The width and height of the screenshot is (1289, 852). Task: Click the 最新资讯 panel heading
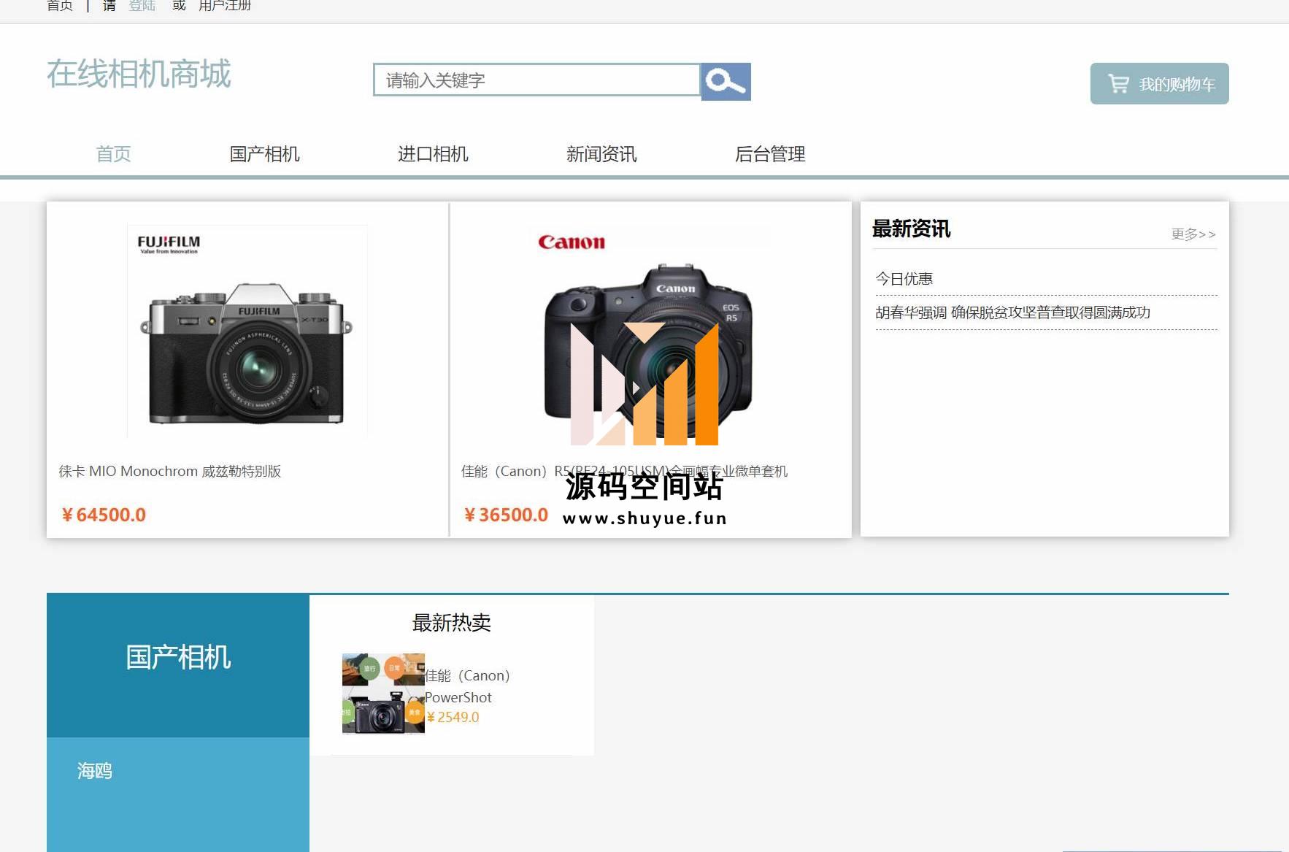911,229
